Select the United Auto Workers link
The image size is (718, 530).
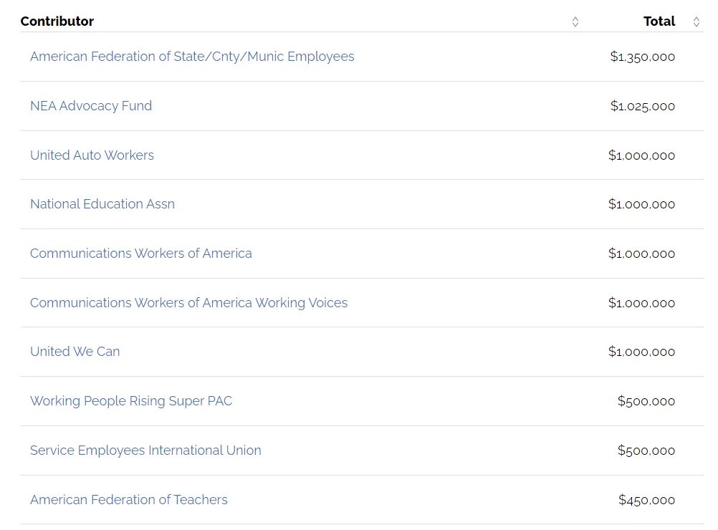pos(92,155)
